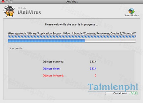Image resolution: width=143 pixels, height=103 pixels.
Task: Zoom window using the third titlebar button
Action: point(11,1)
